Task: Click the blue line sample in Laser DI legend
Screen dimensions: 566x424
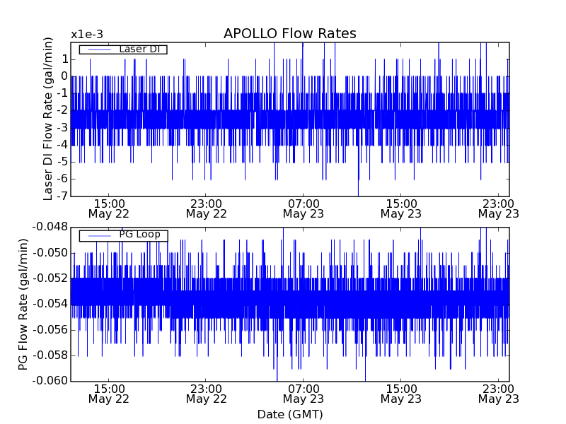Action: click(99, 49)
